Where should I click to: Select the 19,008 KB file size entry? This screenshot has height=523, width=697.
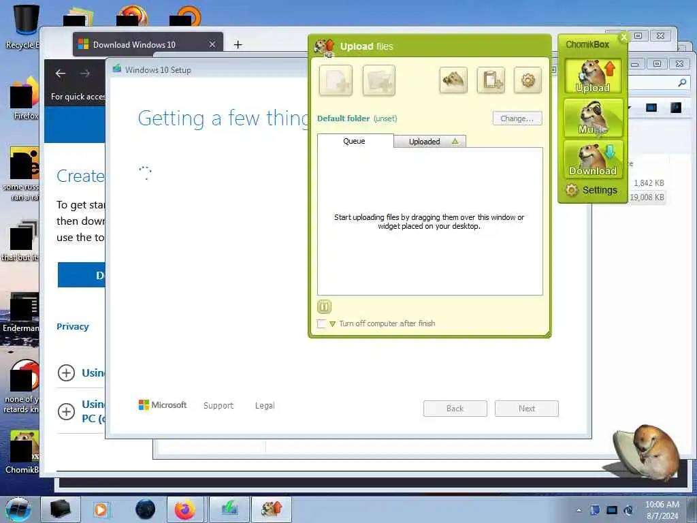point(647,197)
